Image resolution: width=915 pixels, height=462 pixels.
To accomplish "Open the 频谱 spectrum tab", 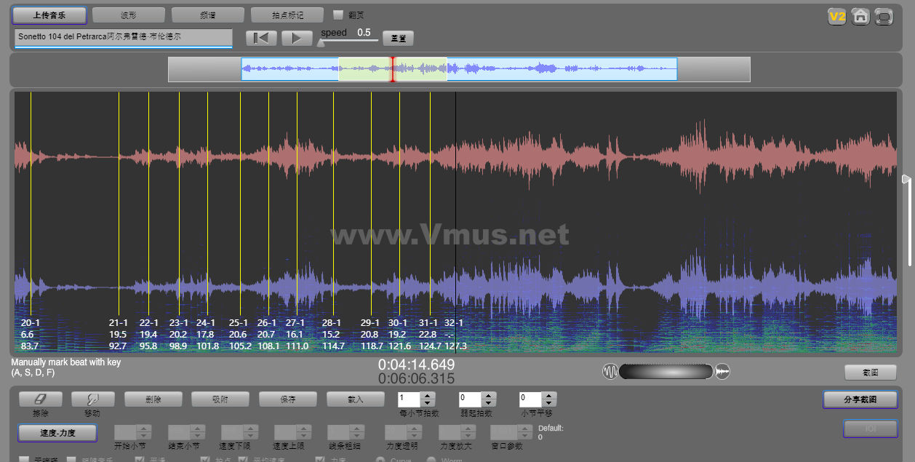I will (207, 15).
